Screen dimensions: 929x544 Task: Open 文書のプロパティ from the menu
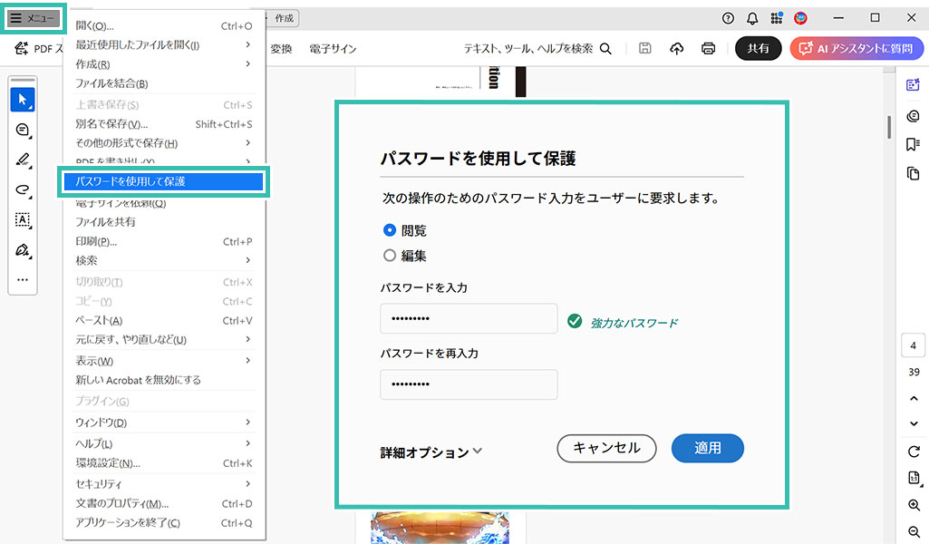(x=163, y=503)
